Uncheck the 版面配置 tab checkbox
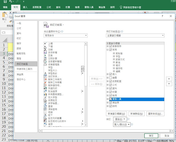This screenshot has height=142, width=176. pyautogui.click(x=111, y=81)
